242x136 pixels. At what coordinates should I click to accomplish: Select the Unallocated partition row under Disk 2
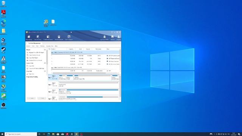(85, 71)
